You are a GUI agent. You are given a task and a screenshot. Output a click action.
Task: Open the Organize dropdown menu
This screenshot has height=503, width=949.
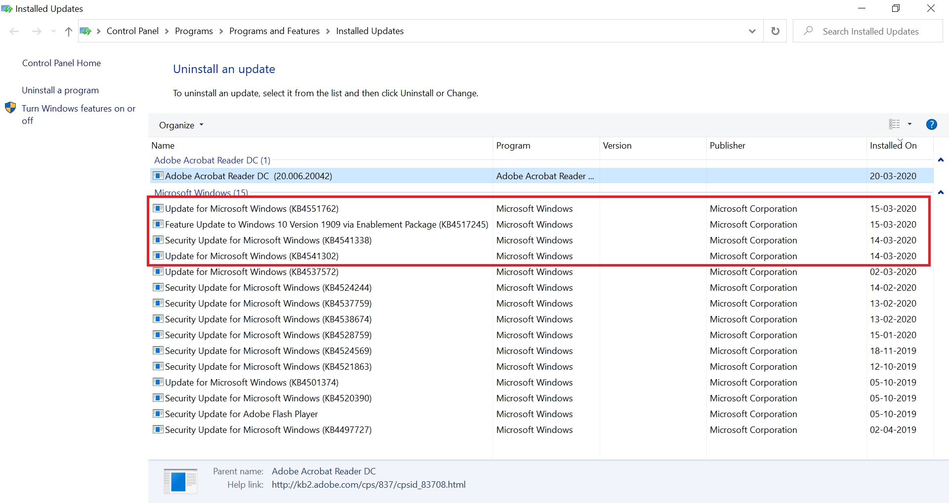point(181,125)
